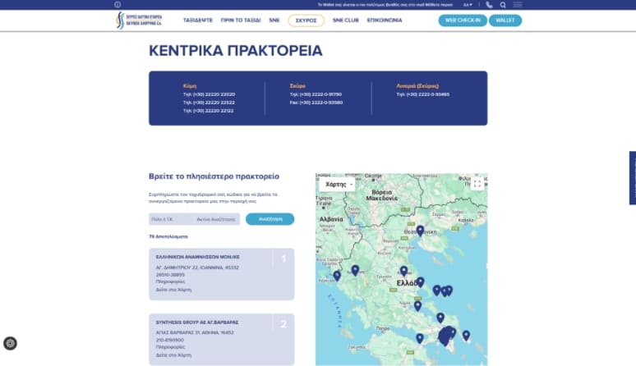The image size is (636, 366).
Task: Click the WEB CHECK-IN button
Action: click(463, 21)
